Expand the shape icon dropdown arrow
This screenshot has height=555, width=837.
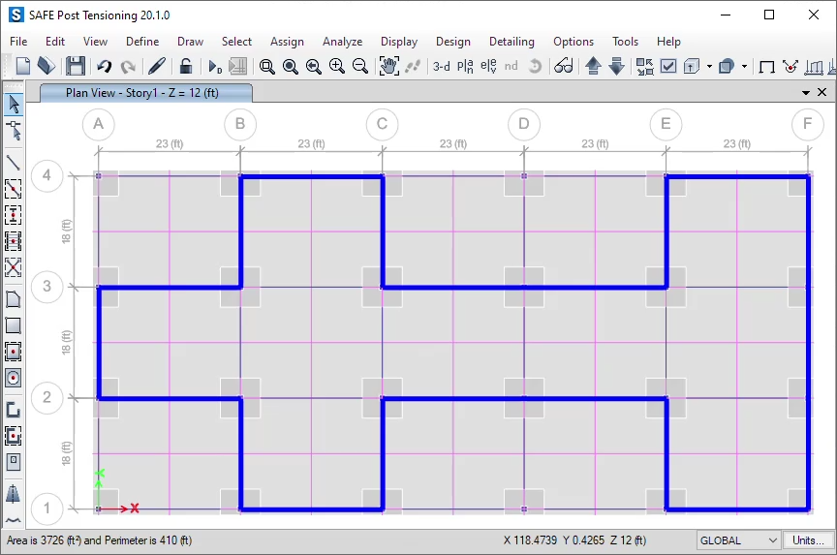tap(744, 67)
